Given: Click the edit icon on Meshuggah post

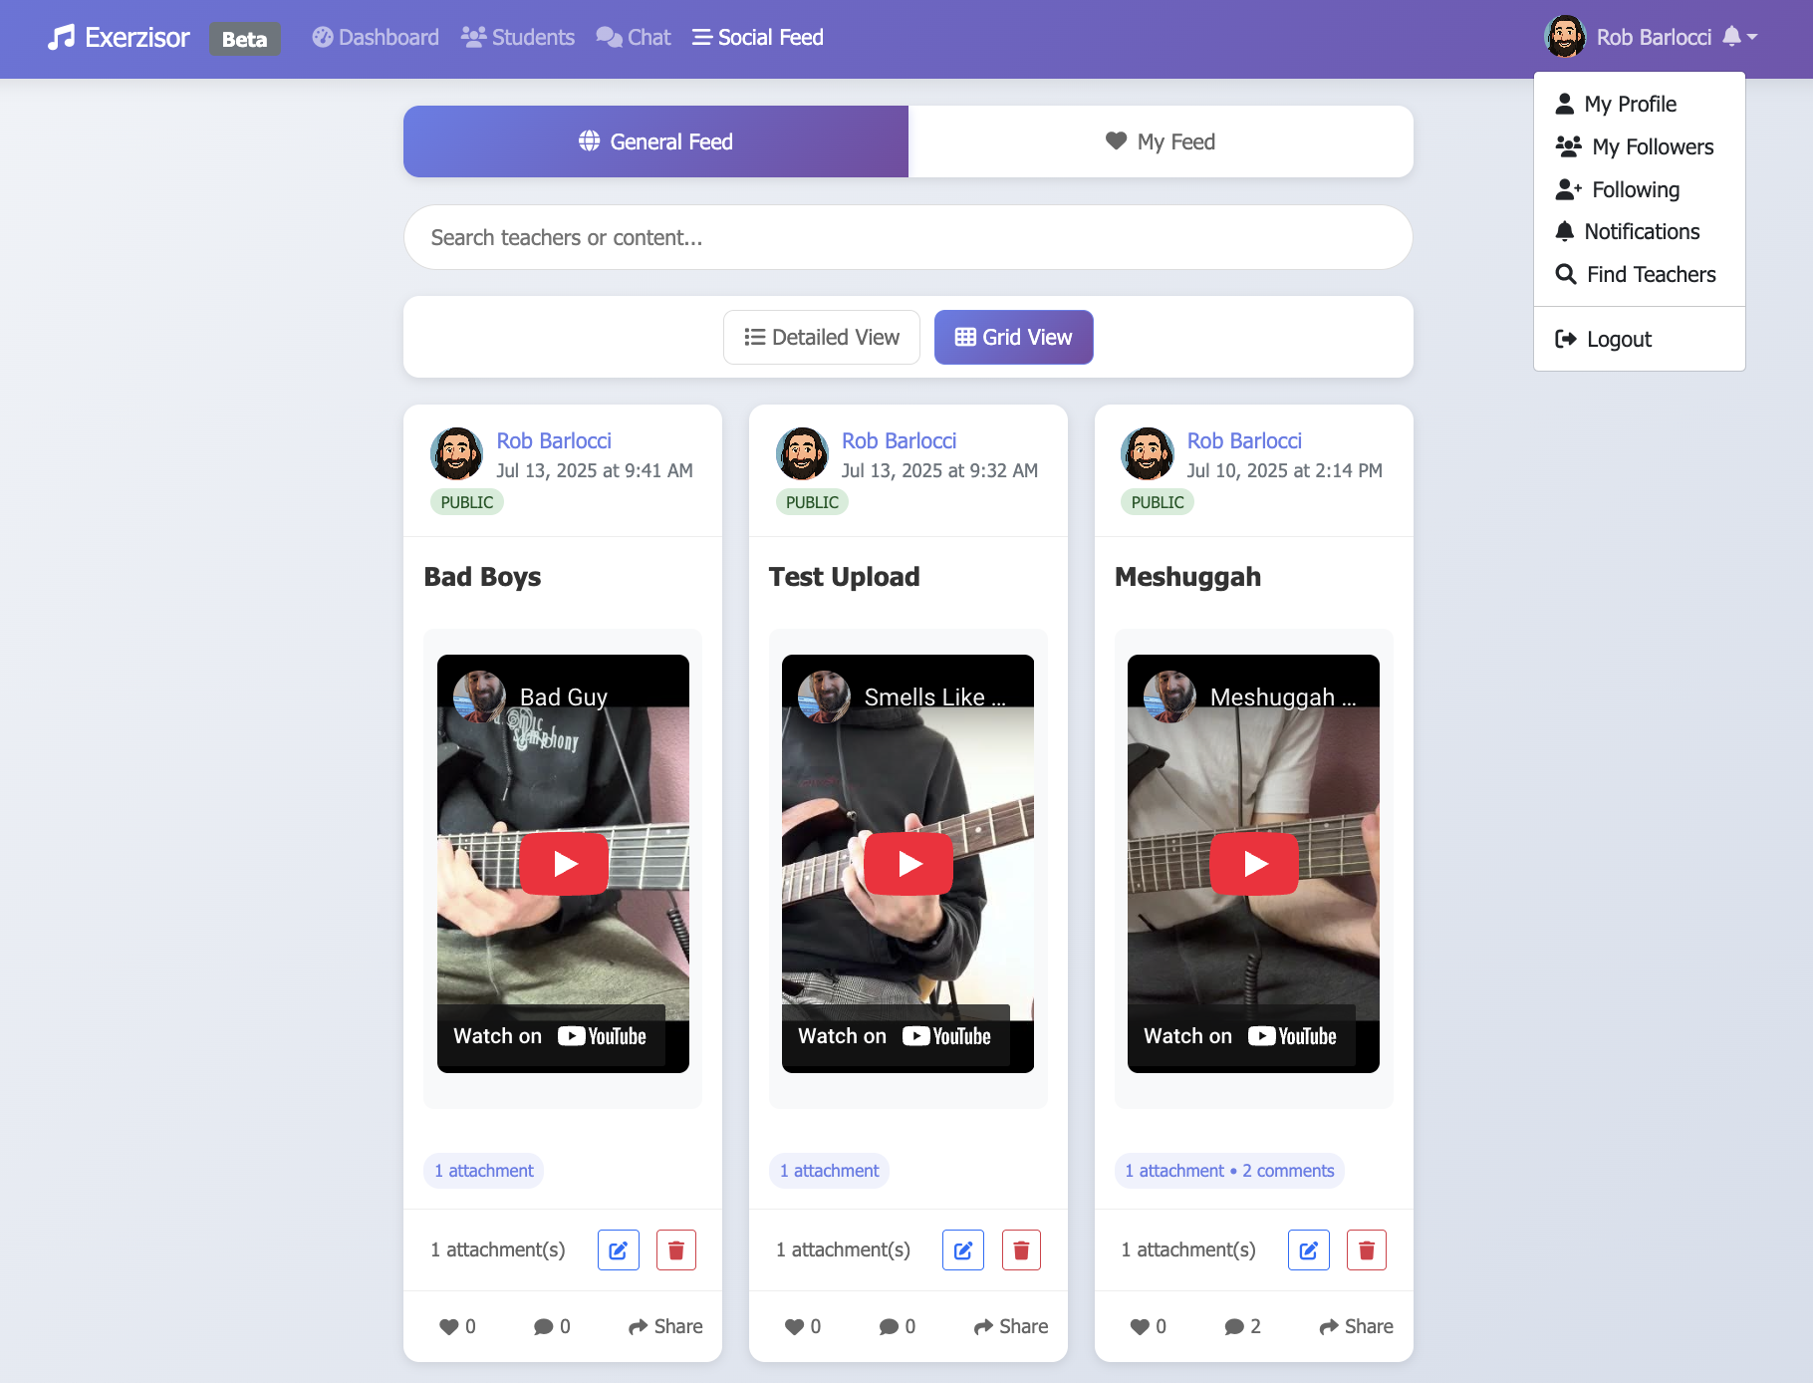Looking at the screenshot, I should pos(1308,1249).
